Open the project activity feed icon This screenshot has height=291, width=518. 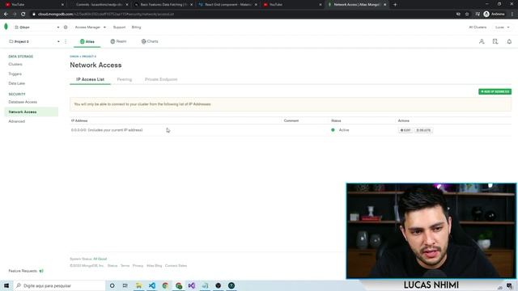click(495, 41)
